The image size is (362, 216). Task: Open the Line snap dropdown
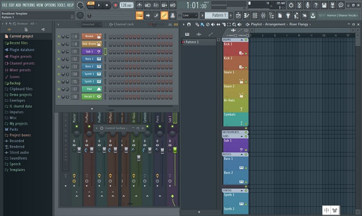(x=190, y=16)
